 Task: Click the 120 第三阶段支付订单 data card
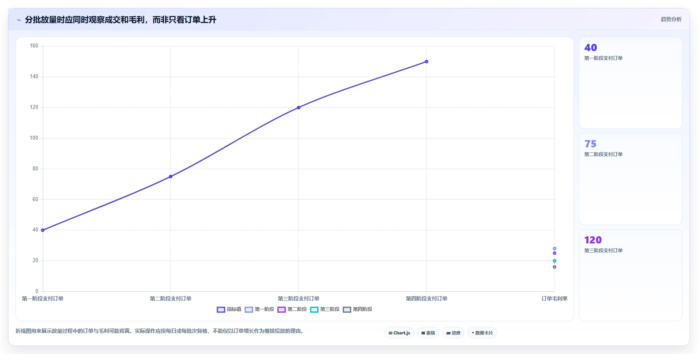(x=630, y=275)
